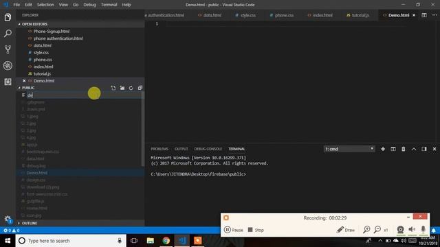Toggle webcam in recorder toolbar

click(400, 230)
